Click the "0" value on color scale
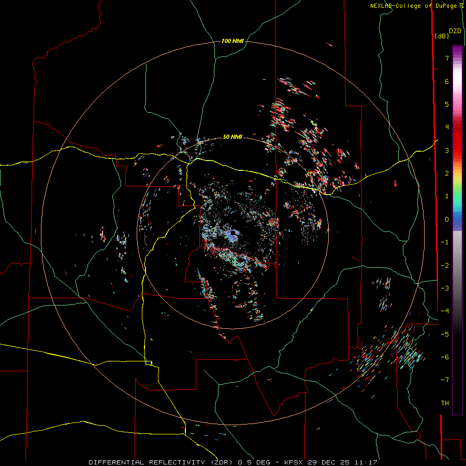 [447, 220]
